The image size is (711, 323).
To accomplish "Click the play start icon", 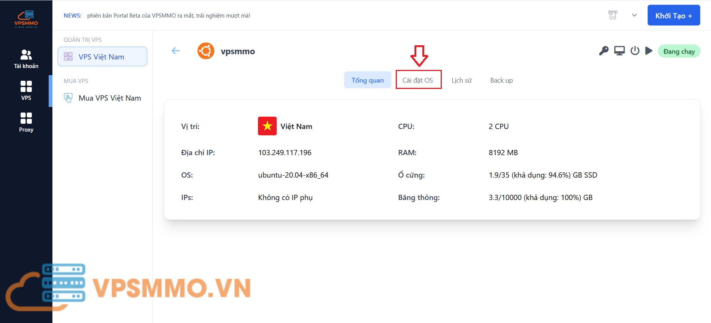I will pos(649,51).
